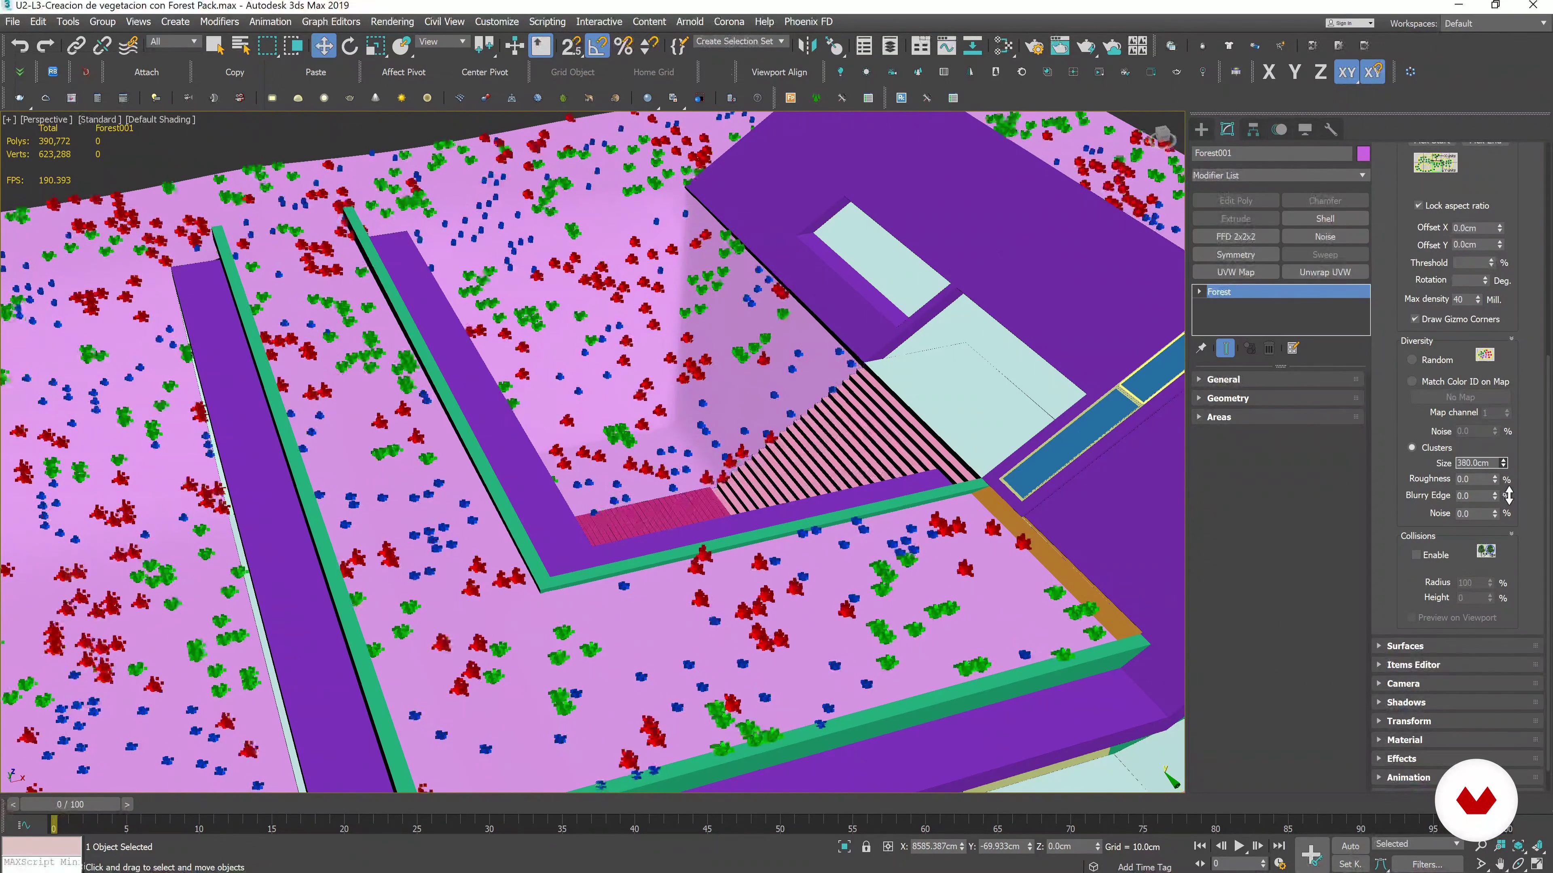Open Render Setup teapot icon
This screenshot has height=873, width=1553.
1035,46
